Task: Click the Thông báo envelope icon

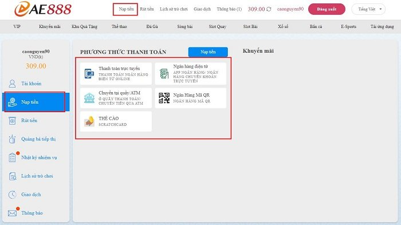Action: [x=12, y=213]
